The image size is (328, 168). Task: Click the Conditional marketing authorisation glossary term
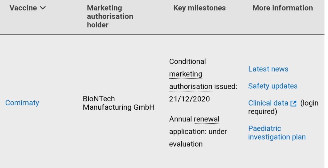click(187, 74)
